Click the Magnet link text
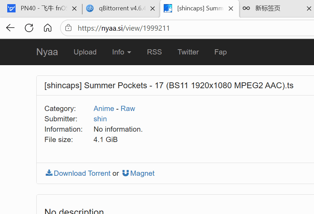 pos(142,173)
